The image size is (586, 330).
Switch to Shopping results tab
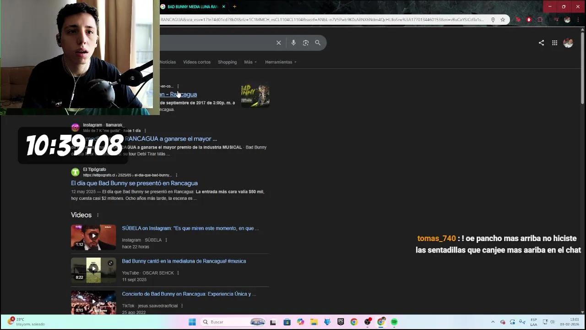click(x=227, y=62)
